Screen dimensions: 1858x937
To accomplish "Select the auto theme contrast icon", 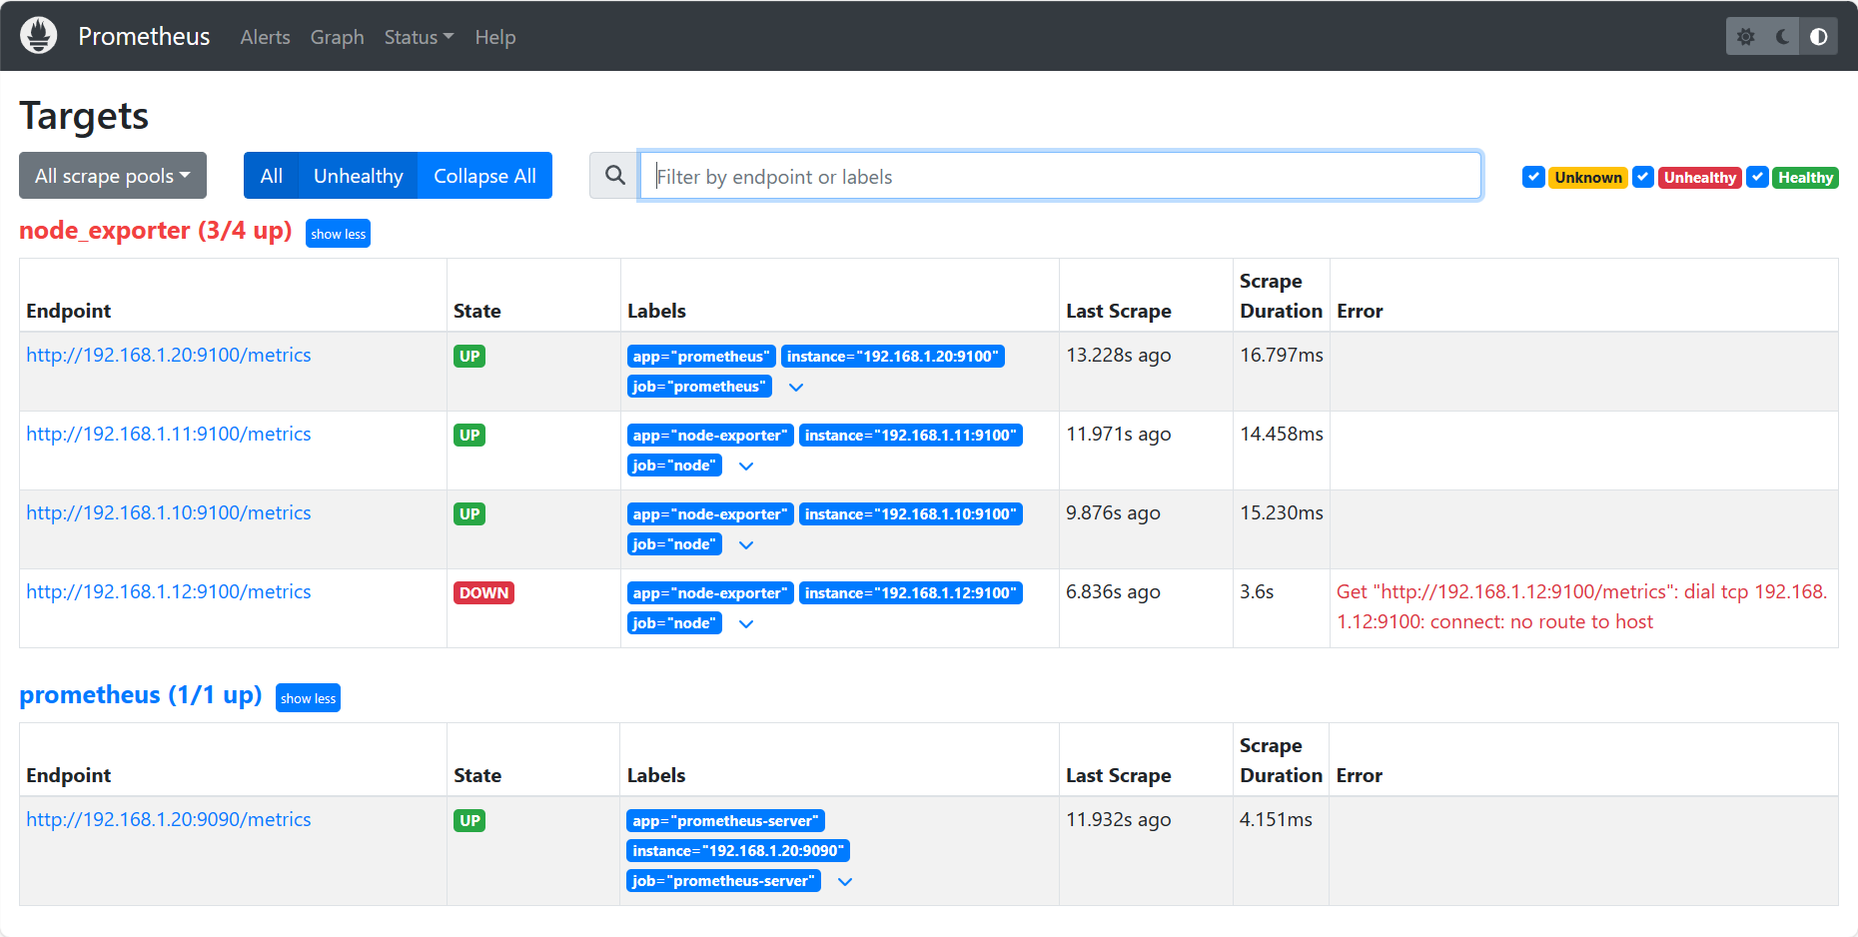I will pos(1819,37).
